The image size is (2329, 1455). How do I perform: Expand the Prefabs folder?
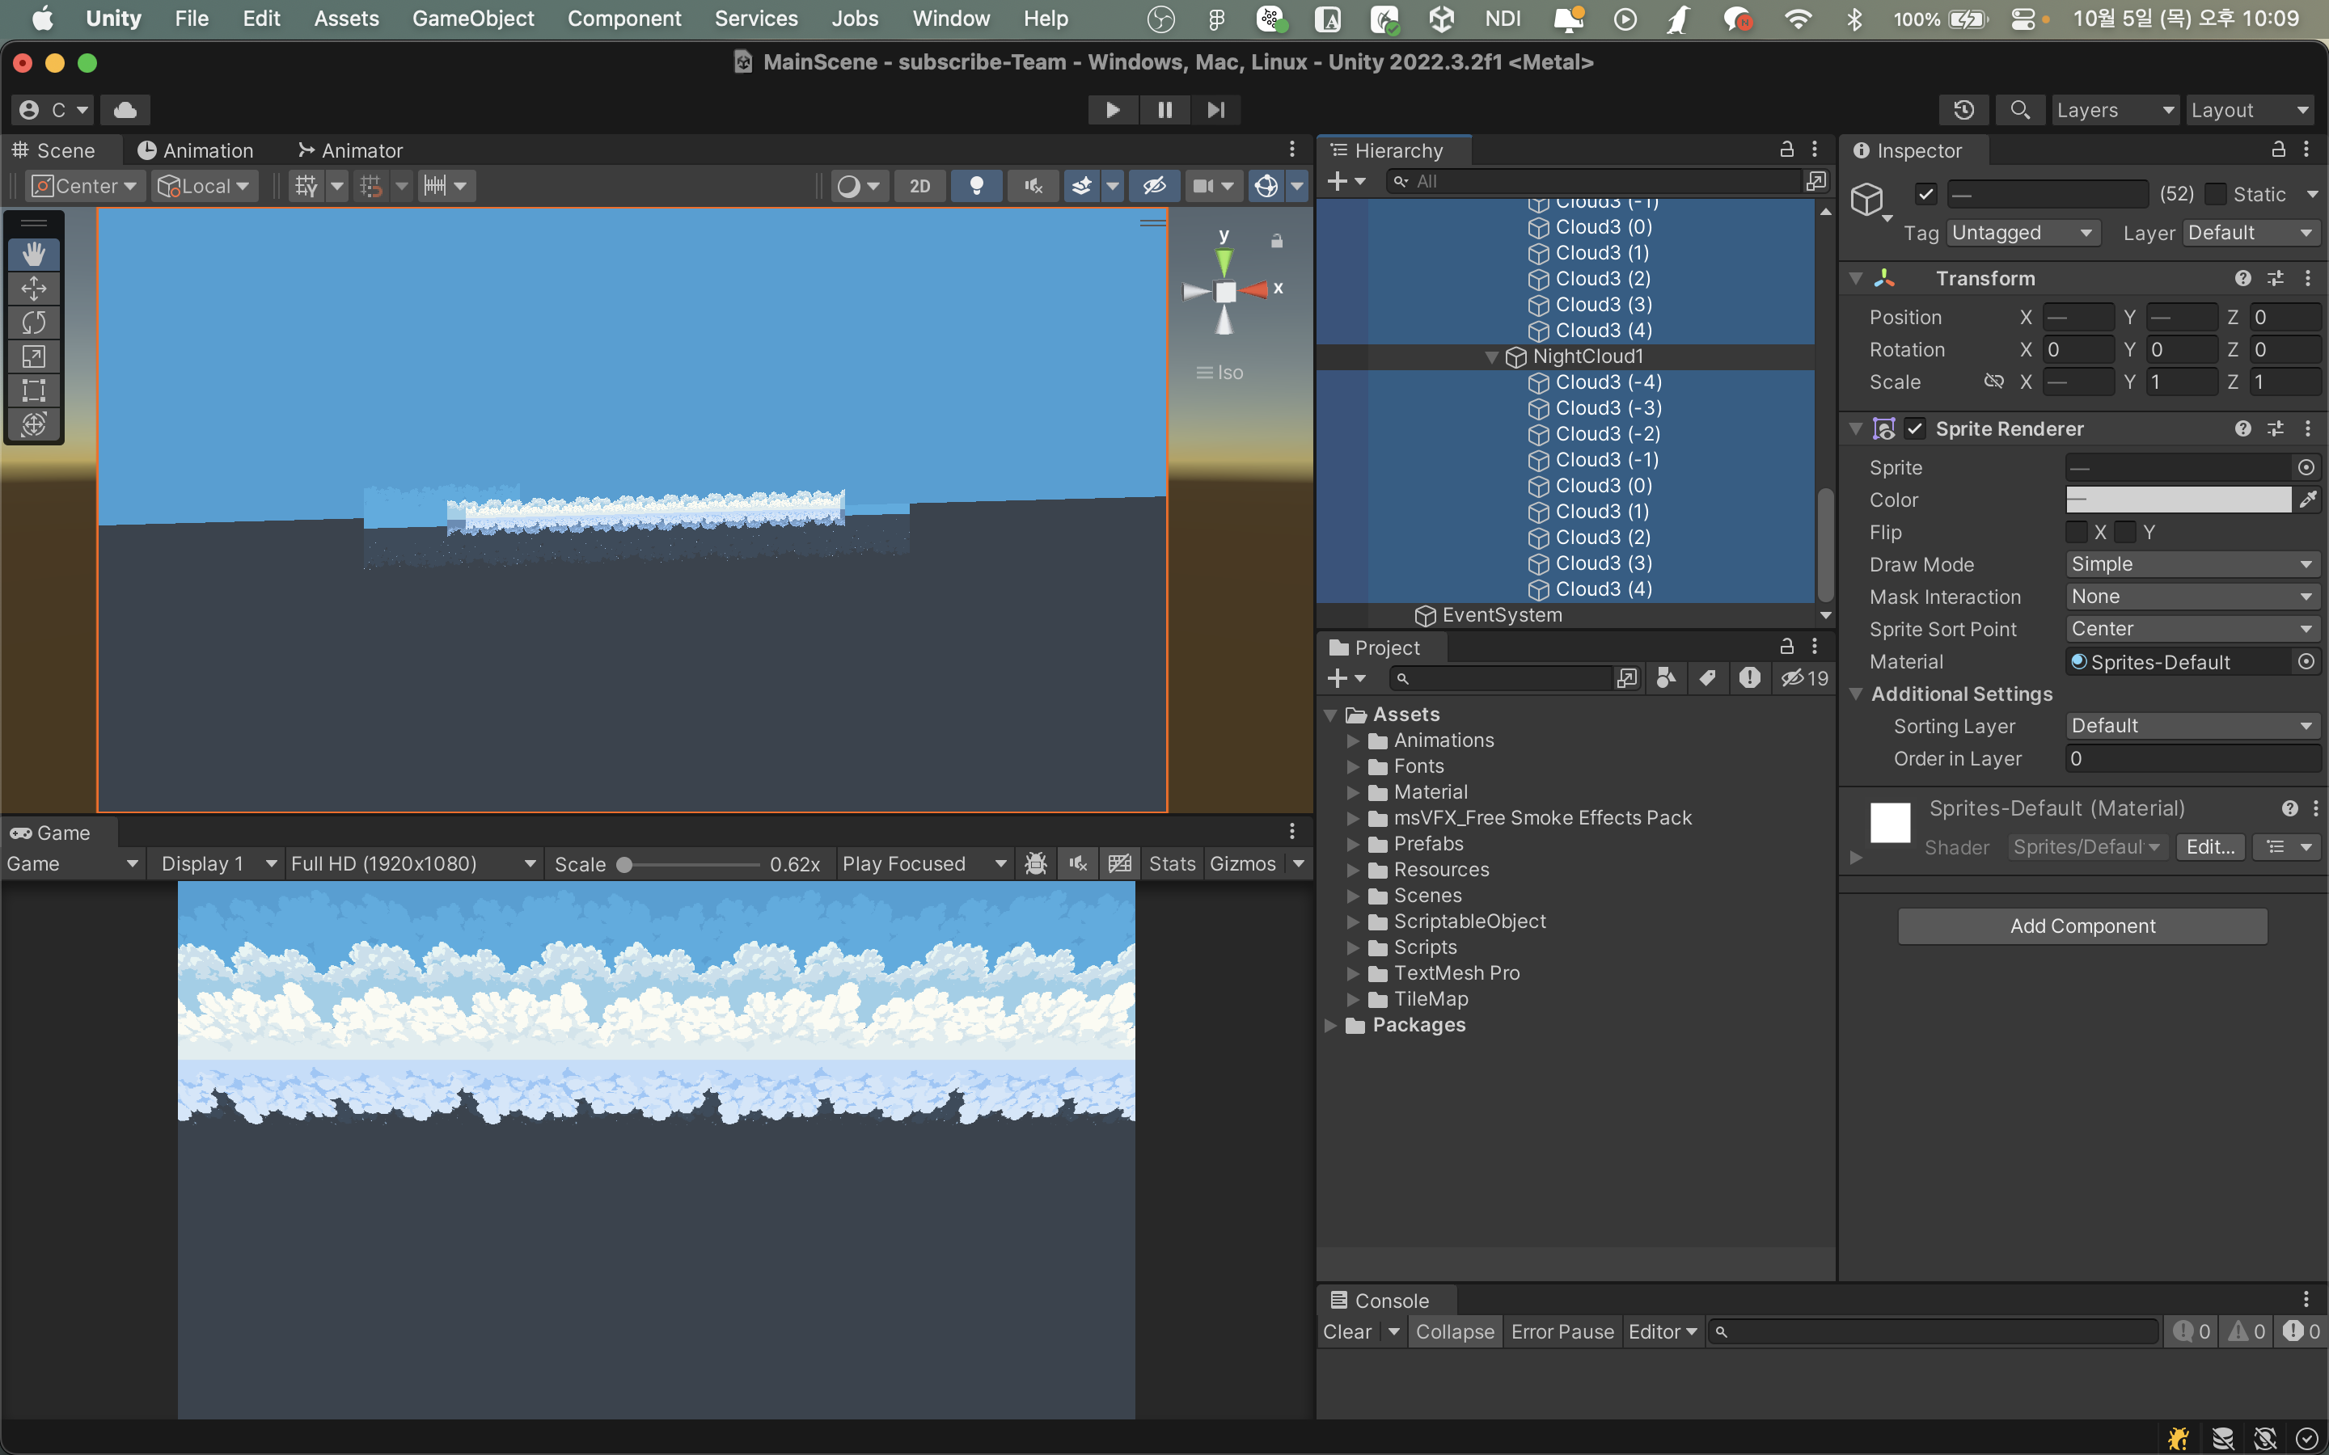[1353, 844]
